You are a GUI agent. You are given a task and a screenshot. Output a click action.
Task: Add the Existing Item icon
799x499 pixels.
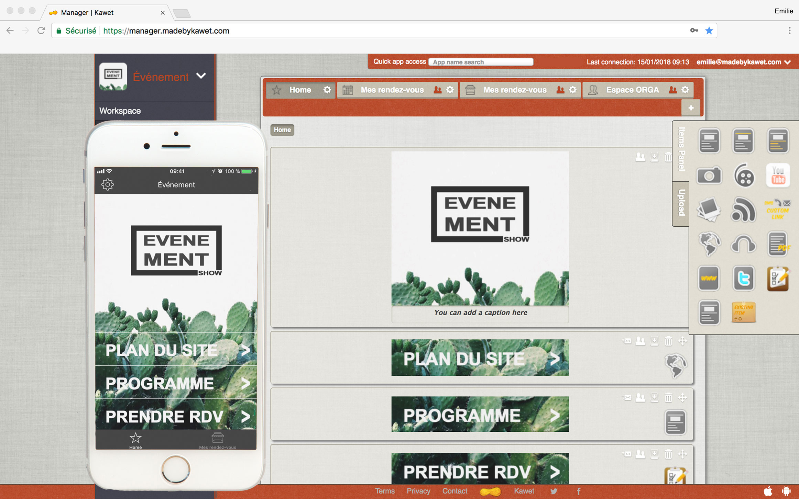(743, 312)
